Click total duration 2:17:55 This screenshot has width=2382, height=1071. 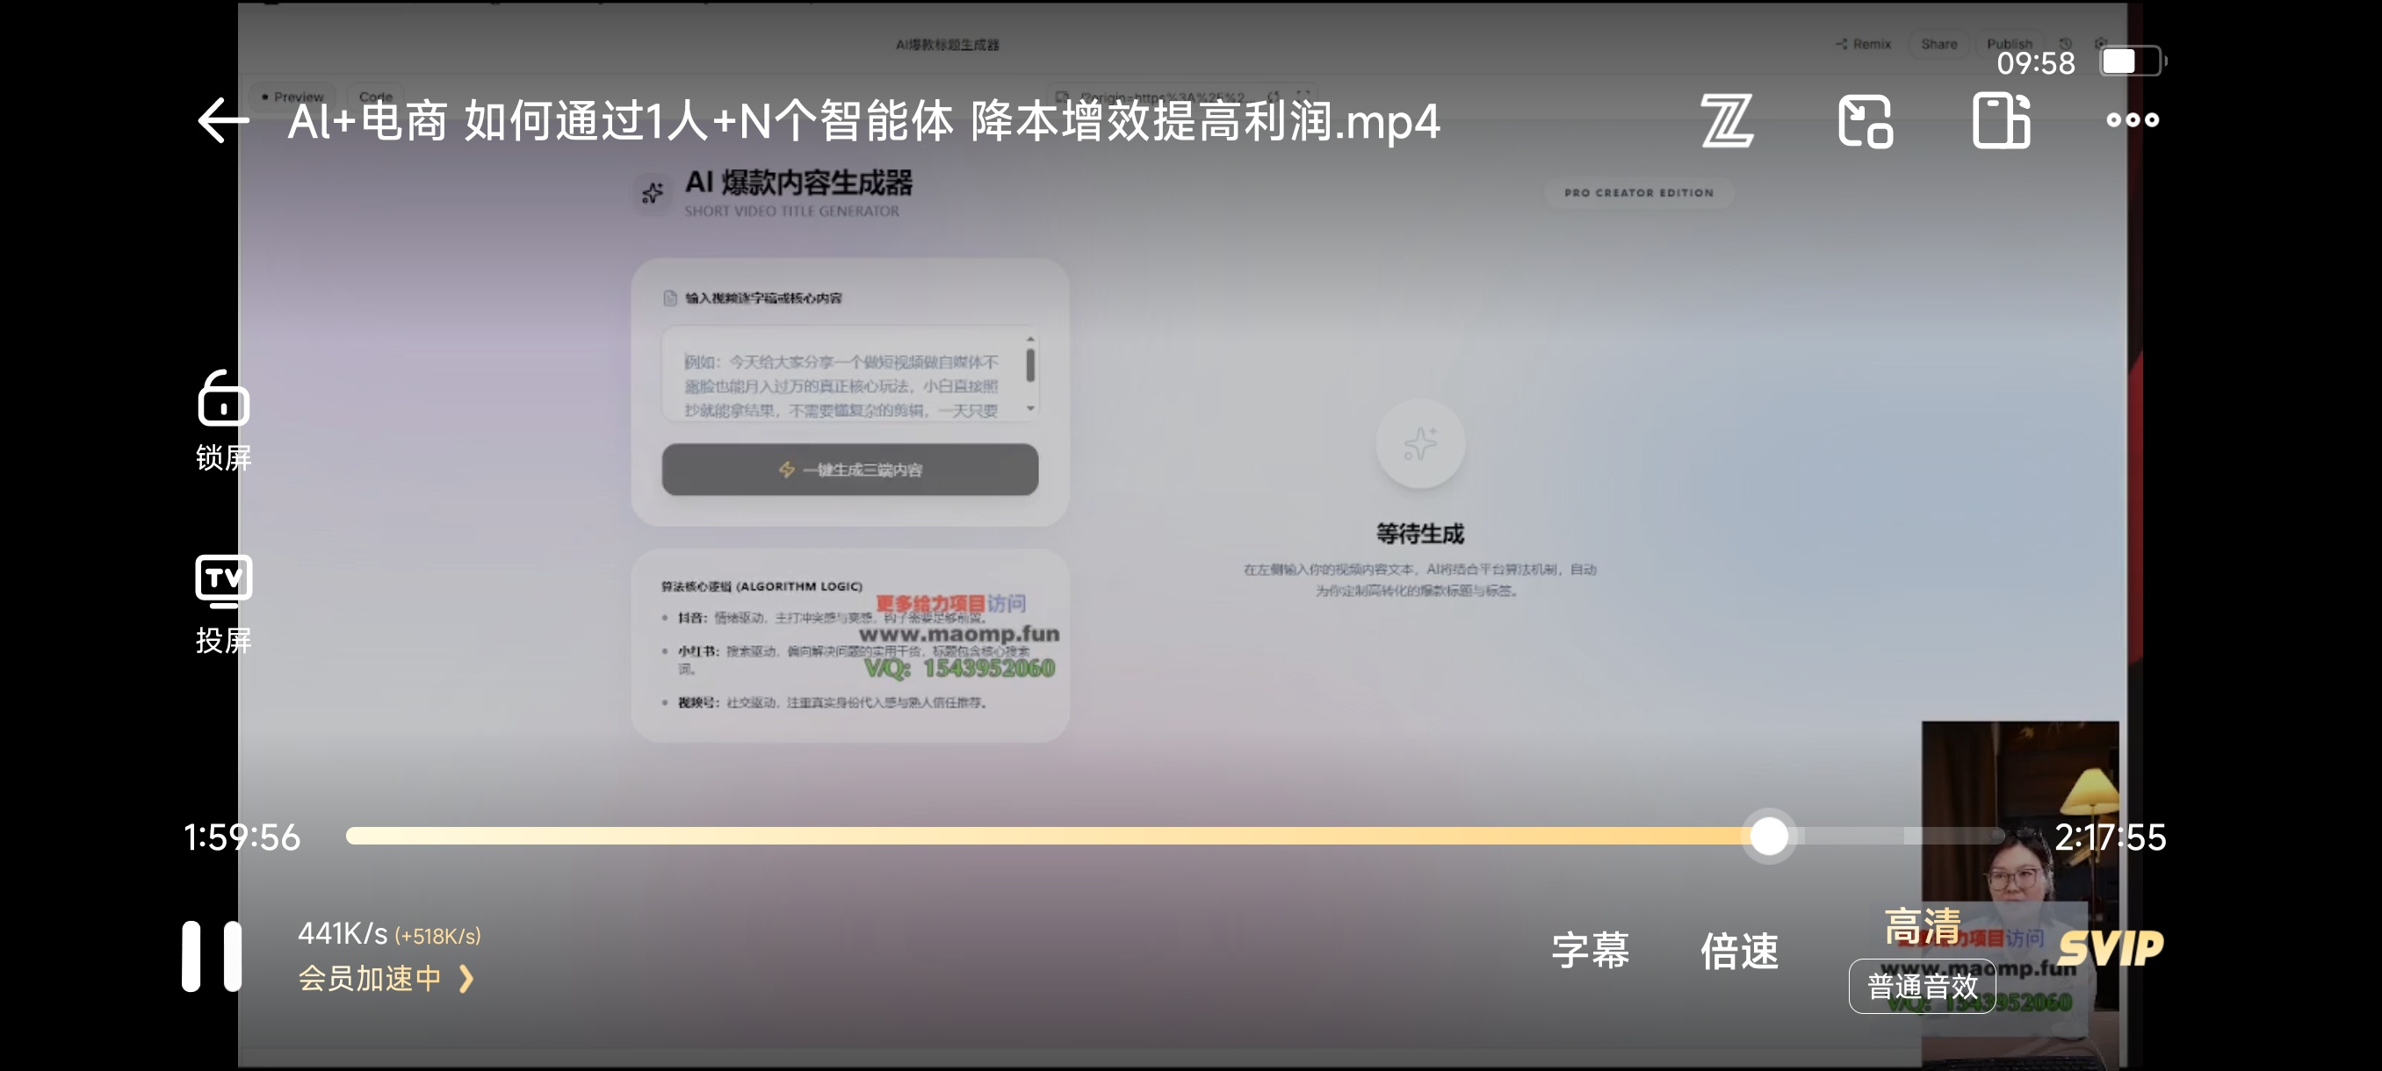coord(2110,837)
